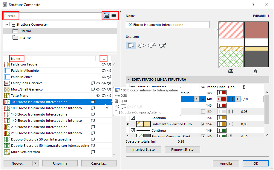Sort list by Nome column header
Viewport: 274px width, 170px height.
click(x=16, y=59)
